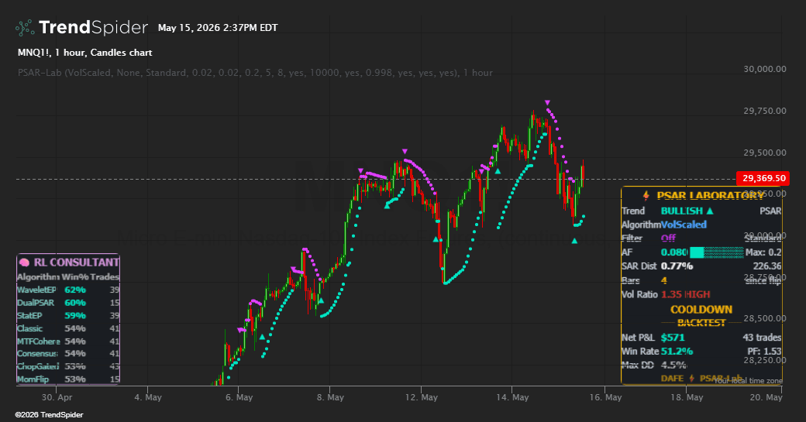Click the PSAR-Lab indicator settings label
Image resolution: width=806 pixels, height=422 pixels.
click(255, 73)
